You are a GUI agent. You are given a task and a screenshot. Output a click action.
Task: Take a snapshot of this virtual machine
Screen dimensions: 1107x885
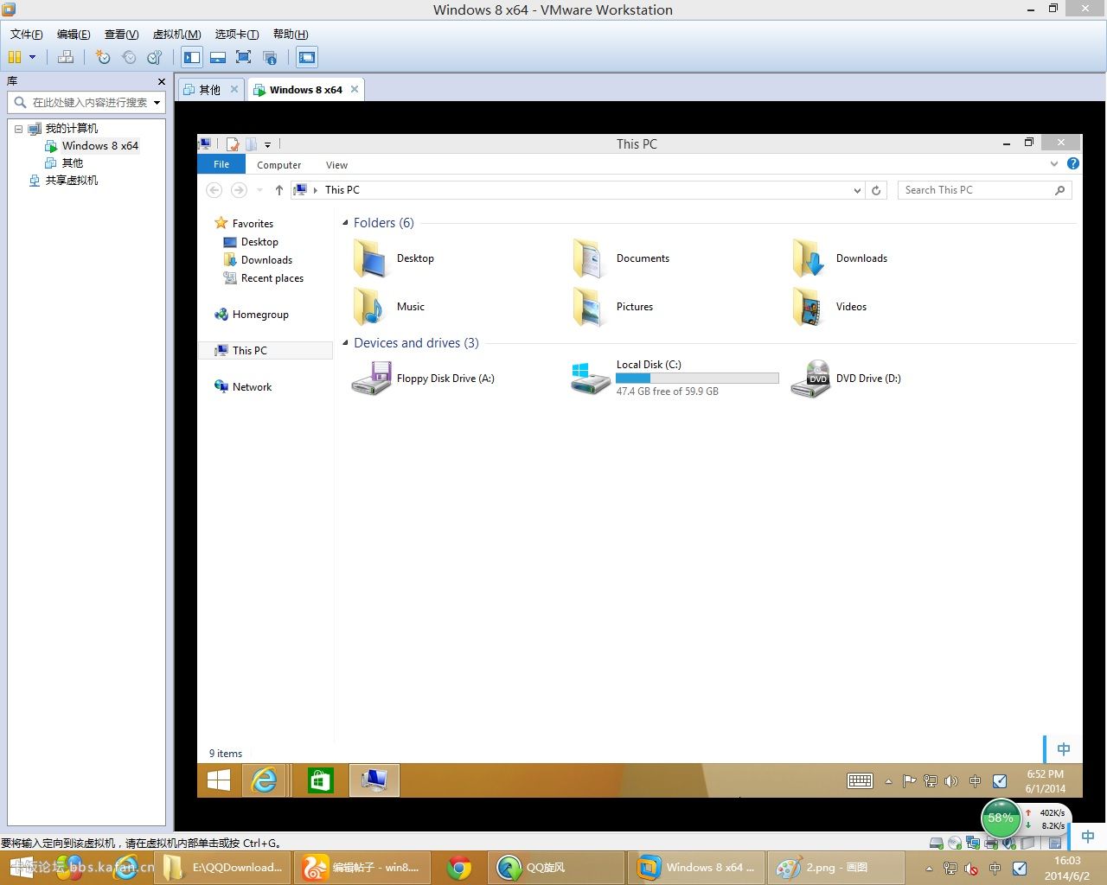(103, 57)
